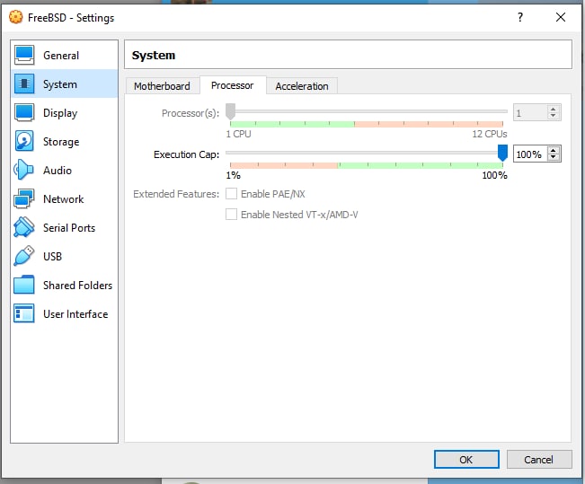Click the Execution Cap slider handle
Image resolution: width=585 pixels, height=484 pixels.
pyautogui.click(x=502, y=153)
